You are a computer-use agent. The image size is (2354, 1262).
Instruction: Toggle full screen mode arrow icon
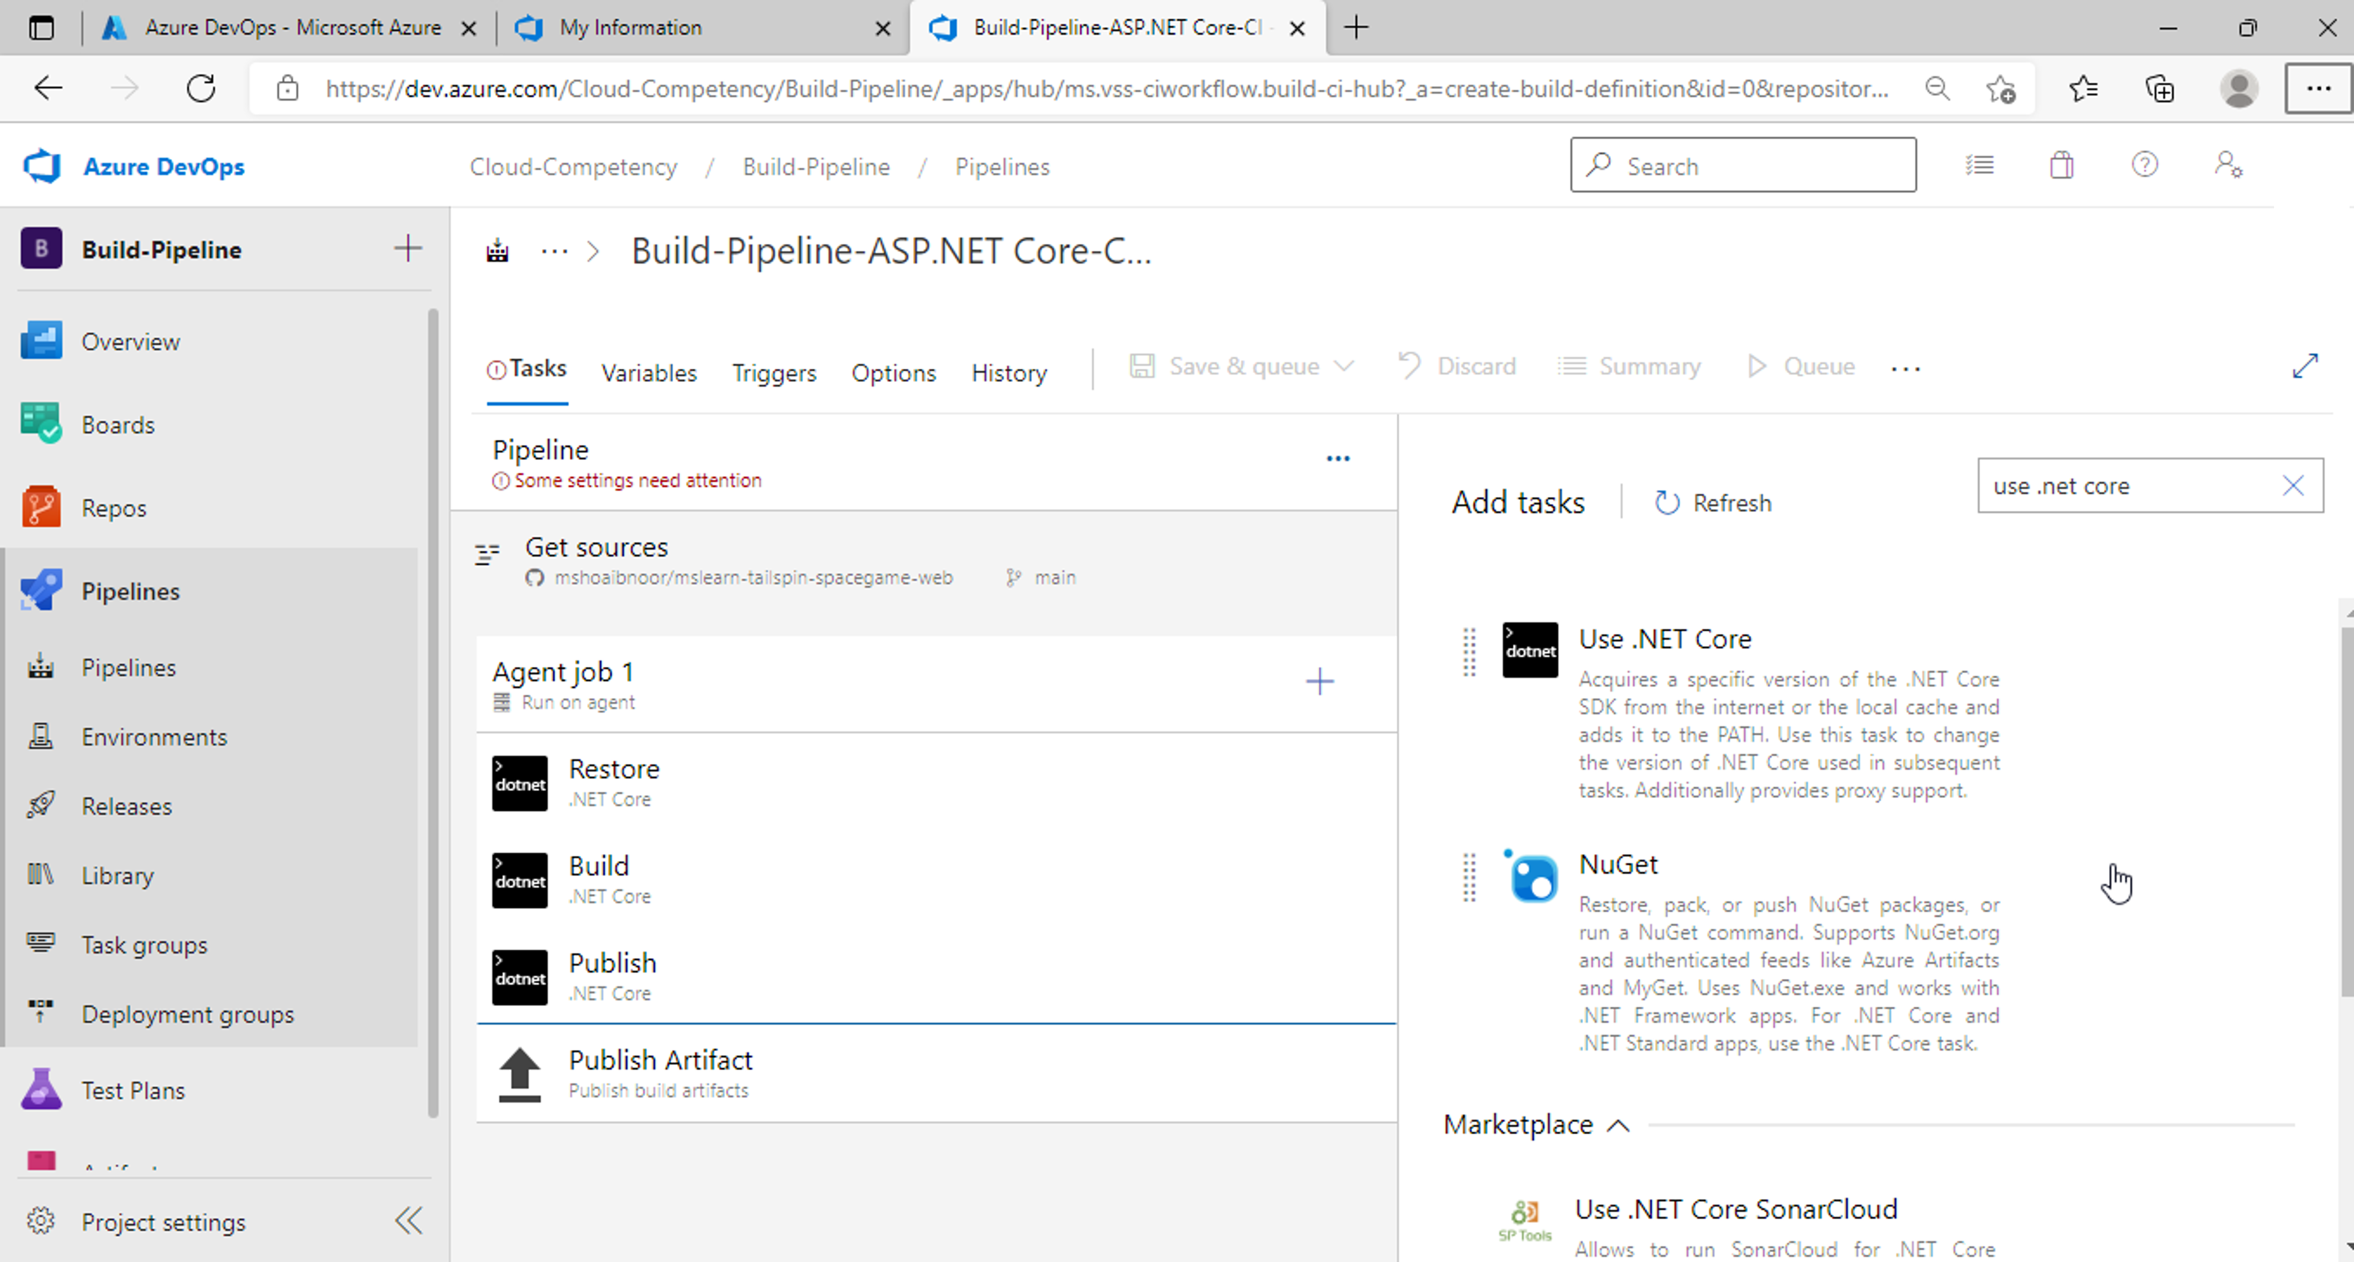(x=2305, y=365)
